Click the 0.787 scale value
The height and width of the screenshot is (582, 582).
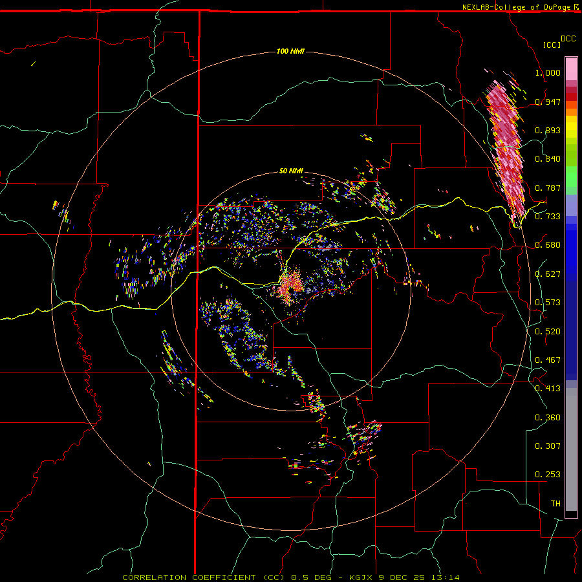click(548, 188)
